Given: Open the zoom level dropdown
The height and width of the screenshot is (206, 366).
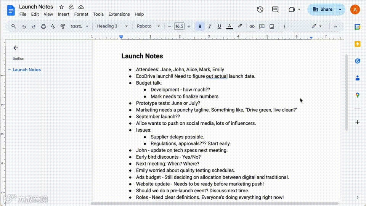Looking at the screenshot, I should [x=79, y=26].
